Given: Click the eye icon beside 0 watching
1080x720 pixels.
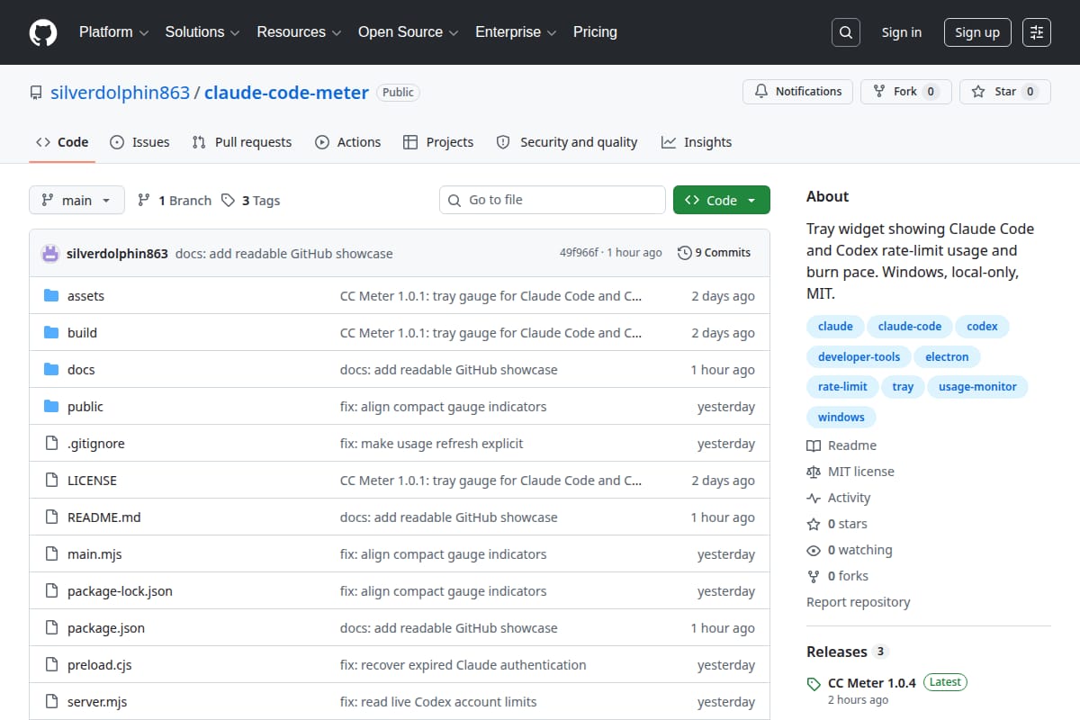Looking at the screenshot, I should pos(814,550).
